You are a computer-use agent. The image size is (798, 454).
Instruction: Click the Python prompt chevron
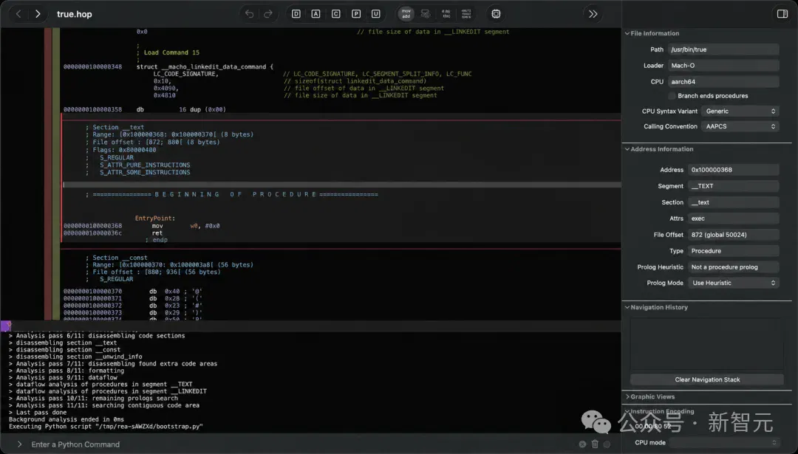(x=19, y=444)
